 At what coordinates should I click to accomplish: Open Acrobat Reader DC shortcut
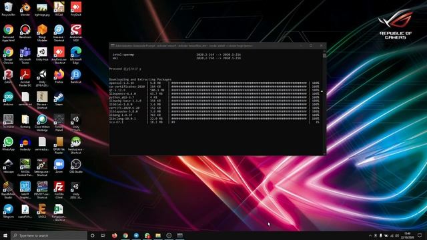(x=25, y=78)
